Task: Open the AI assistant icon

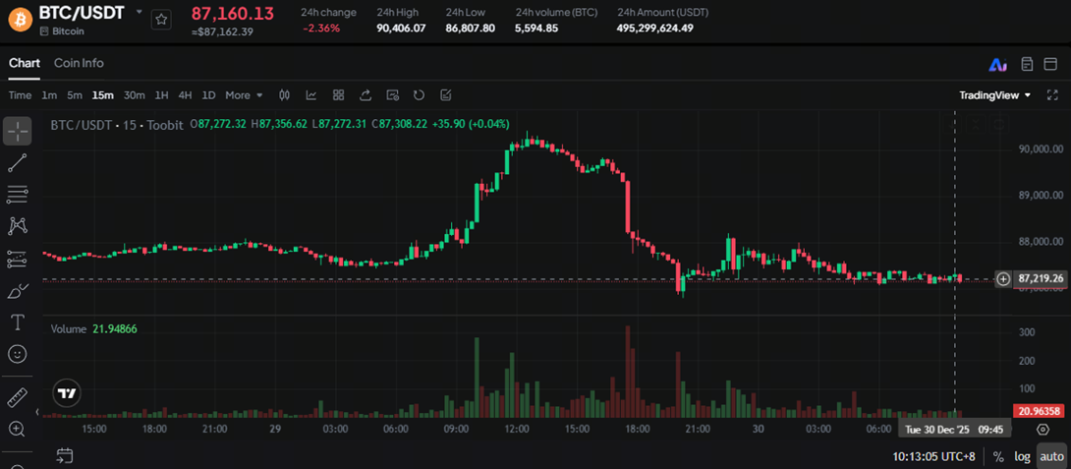Action: (x=998, y=64)
